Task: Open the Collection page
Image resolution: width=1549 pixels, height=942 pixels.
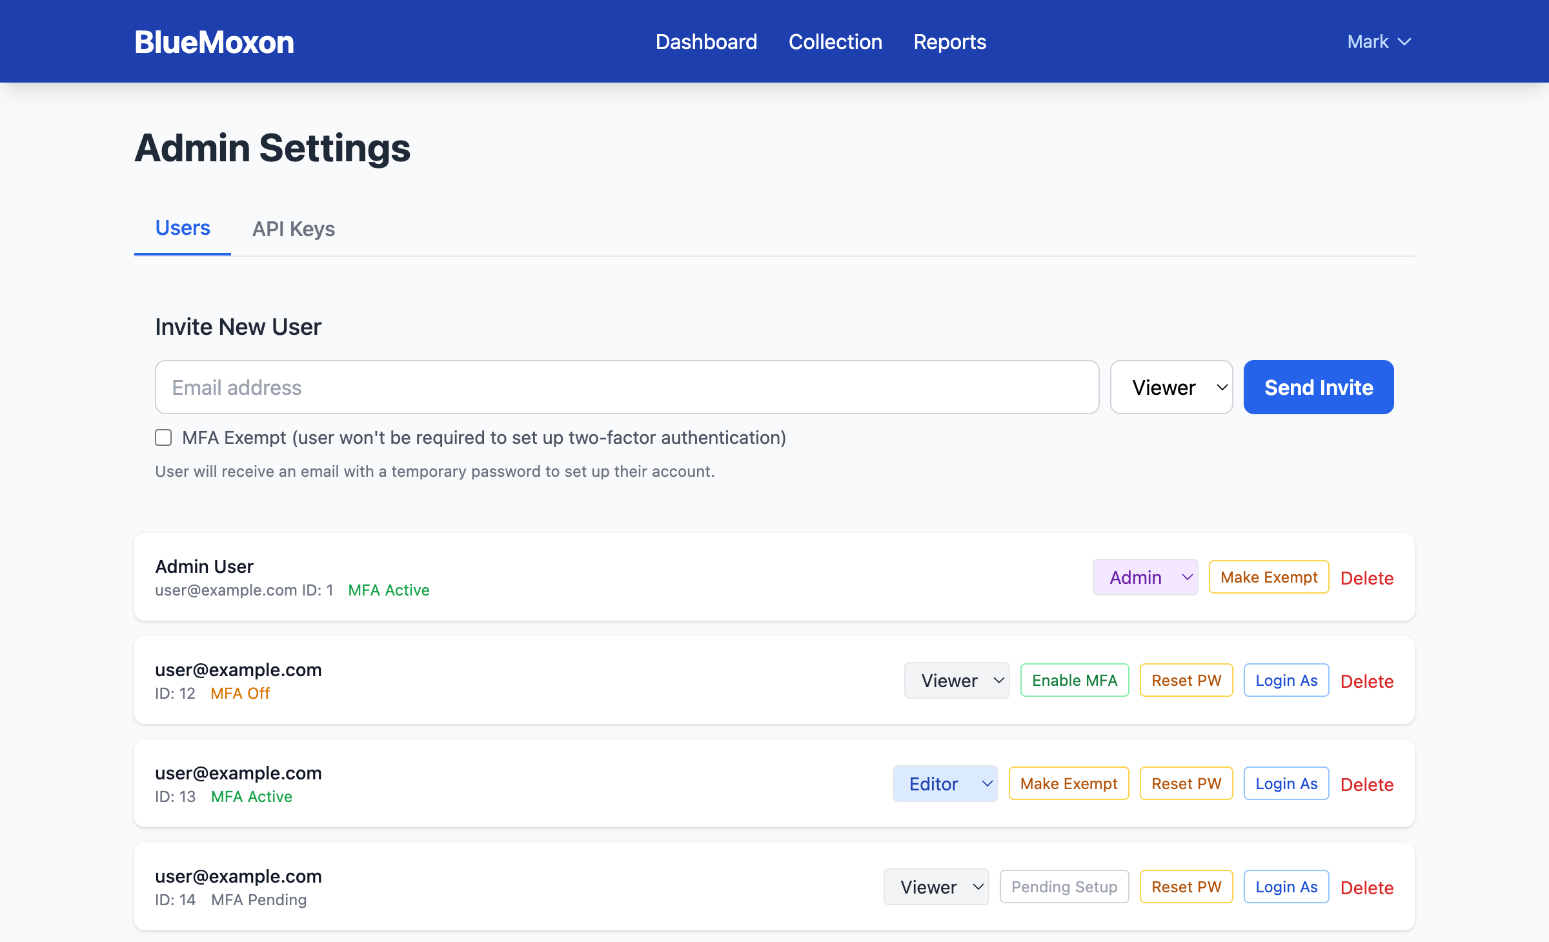Action: pos(835,42)
